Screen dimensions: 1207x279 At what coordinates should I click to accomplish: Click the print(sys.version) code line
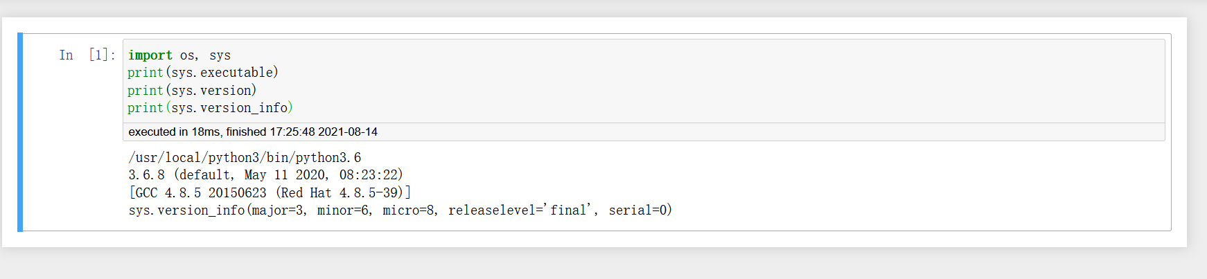tap(192, 91)
